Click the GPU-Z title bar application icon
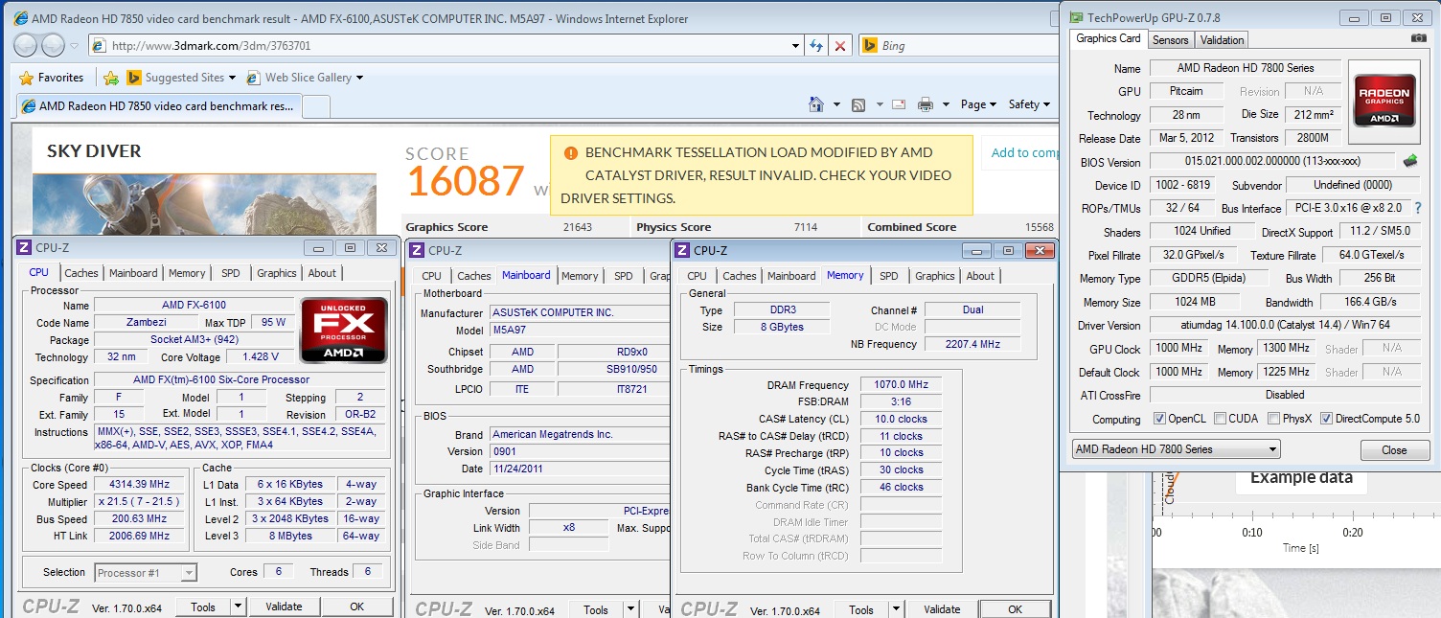 click(x=1076, y=17)
